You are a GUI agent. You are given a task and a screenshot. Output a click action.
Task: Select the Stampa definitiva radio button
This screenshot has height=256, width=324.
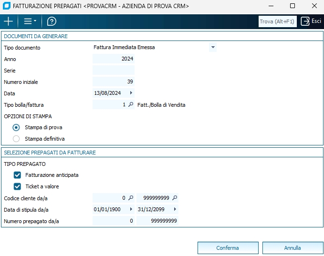coord(16,139)
